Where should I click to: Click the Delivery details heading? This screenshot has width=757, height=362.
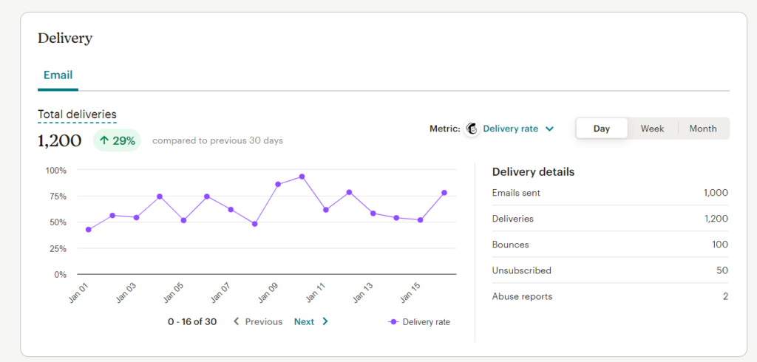click(x=534, y=172)
